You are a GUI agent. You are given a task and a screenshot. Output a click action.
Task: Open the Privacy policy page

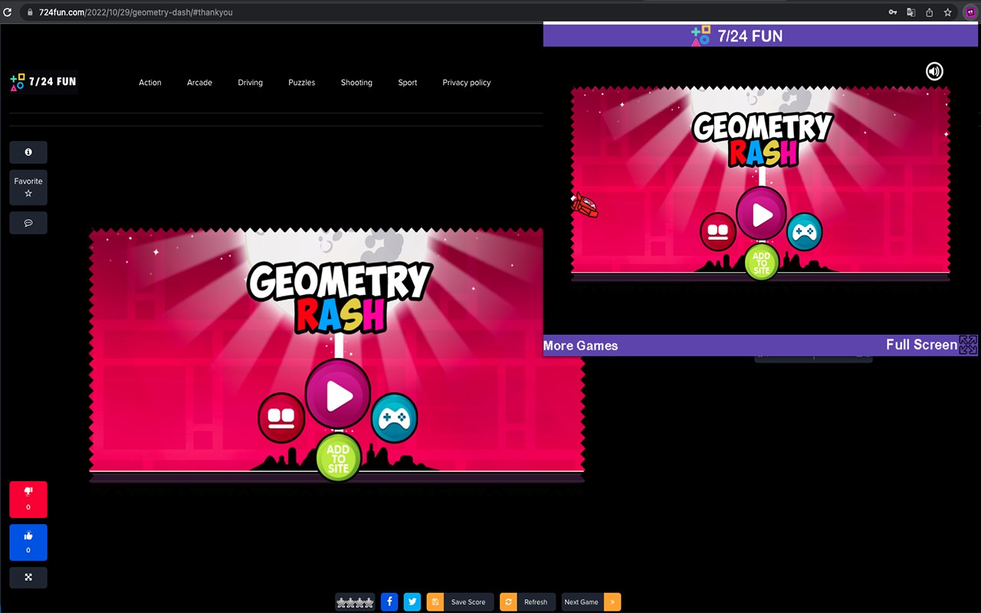click(x=467, y=83)
